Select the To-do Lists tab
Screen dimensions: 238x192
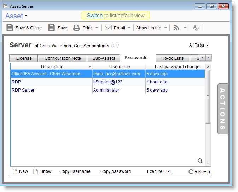[x=173, y=58]
